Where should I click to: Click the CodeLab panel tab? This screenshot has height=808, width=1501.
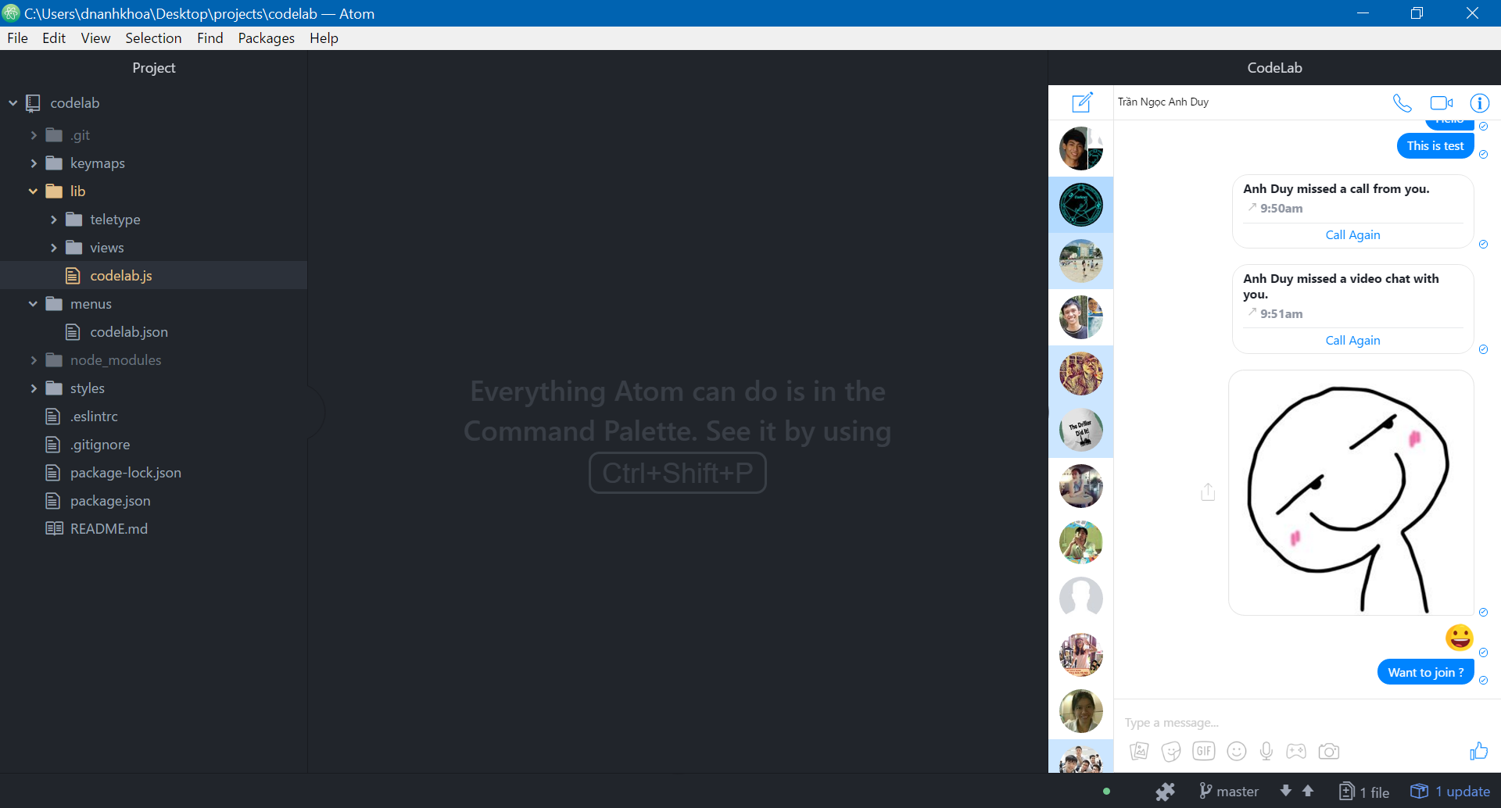pos(1274,68)
